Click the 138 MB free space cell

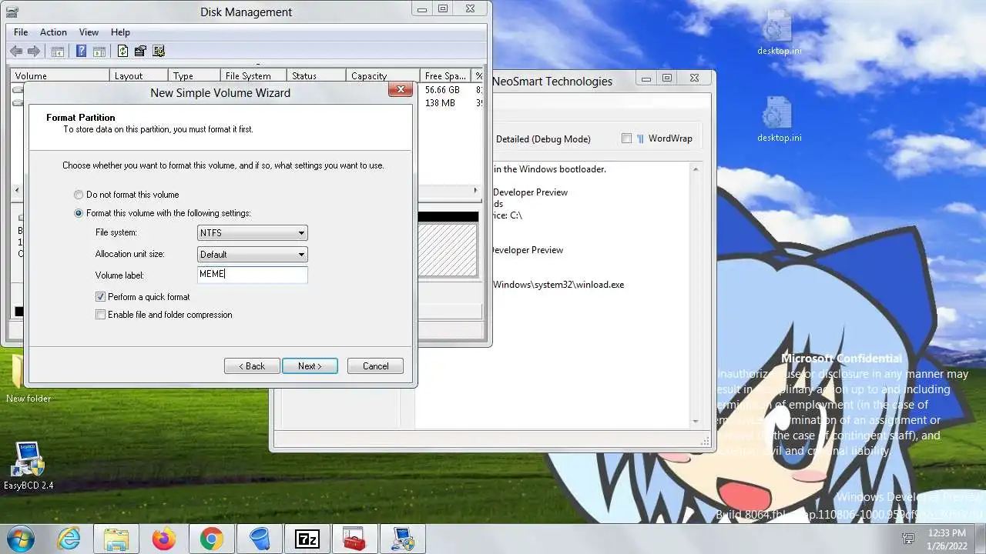tap(440, 102)
